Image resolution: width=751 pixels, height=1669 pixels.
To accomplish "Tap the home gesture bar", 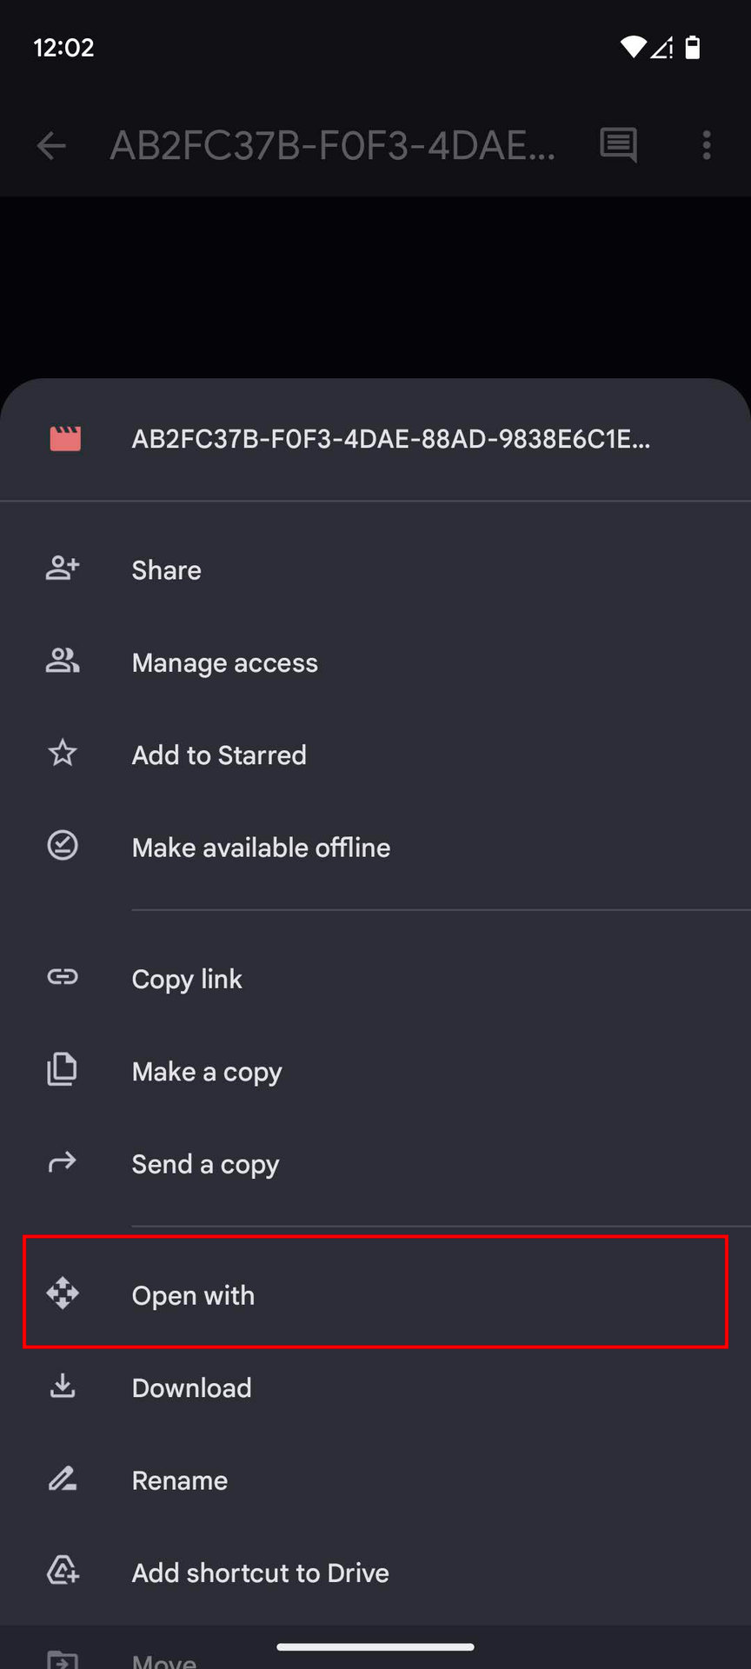I will (375, 1646).
